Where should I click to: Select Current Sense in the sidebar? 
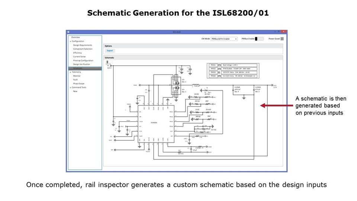coord(79,57)
